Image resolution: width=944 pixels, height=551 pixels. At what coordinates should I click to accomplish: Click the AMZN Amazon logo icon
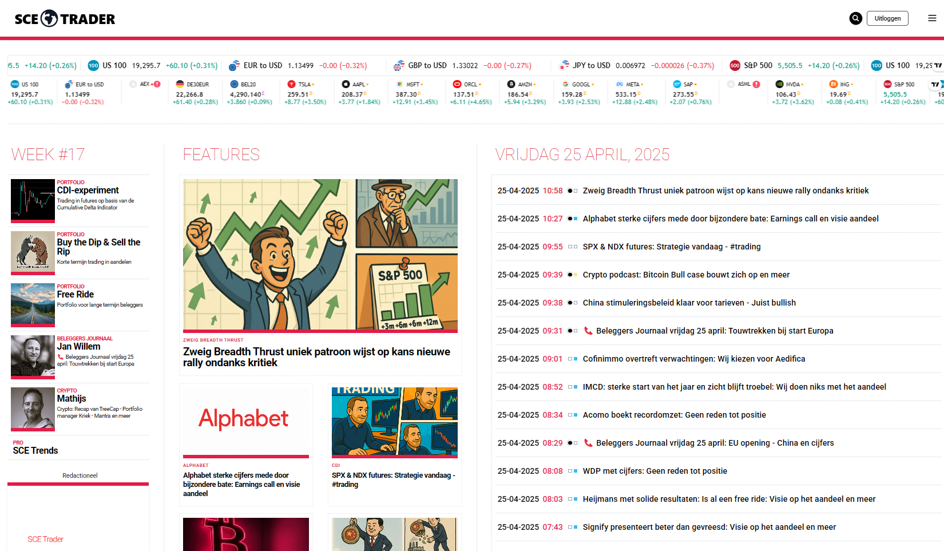pos(511,84)
